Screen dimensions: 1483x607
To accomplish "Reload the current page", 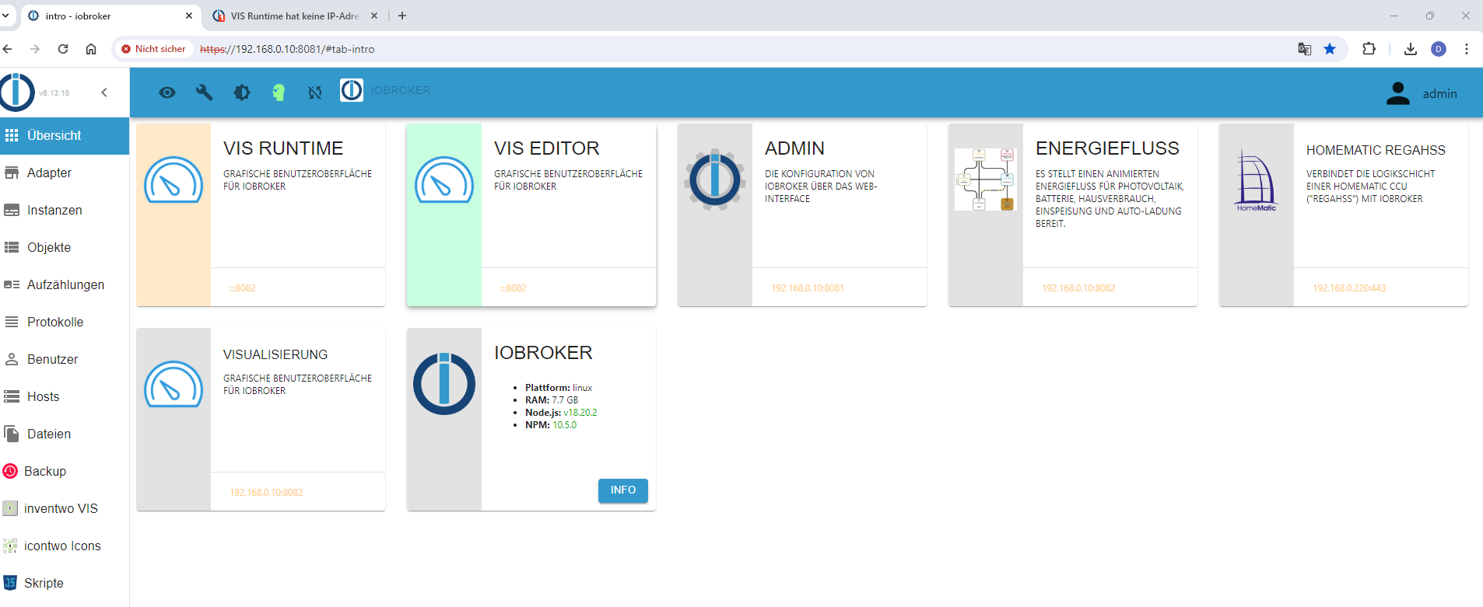I will point(63,49).
